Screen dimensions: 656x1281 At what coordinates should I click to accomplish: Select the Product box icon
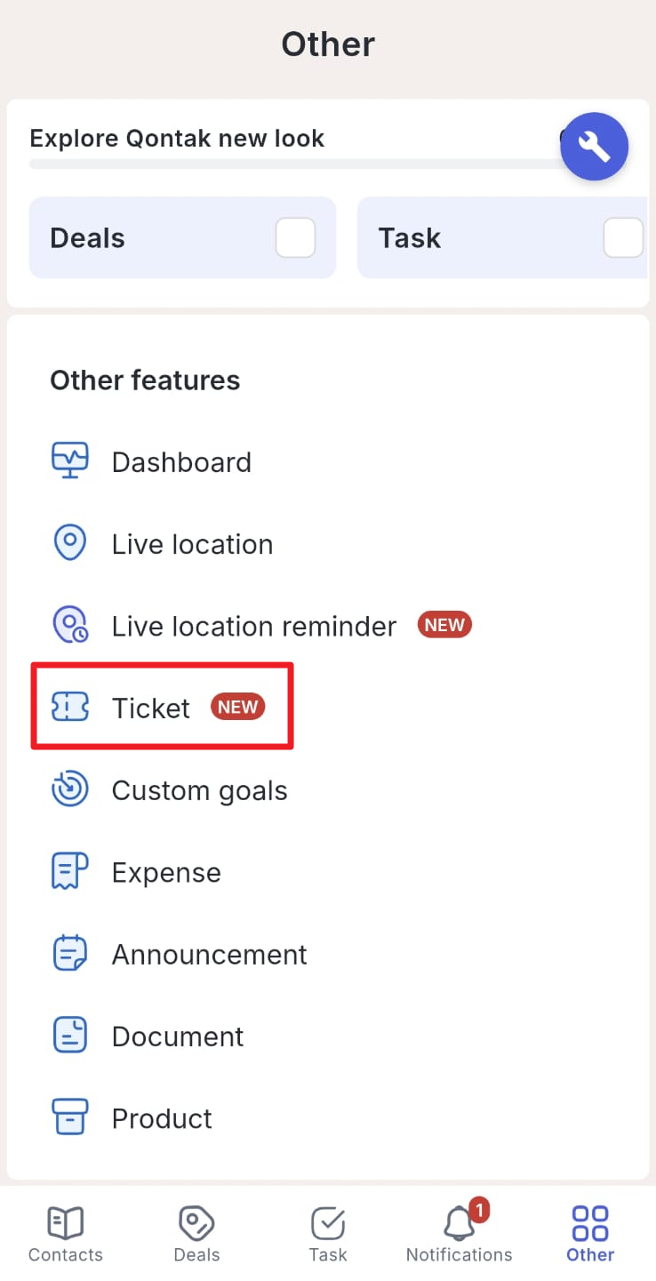coord(69,1117)
